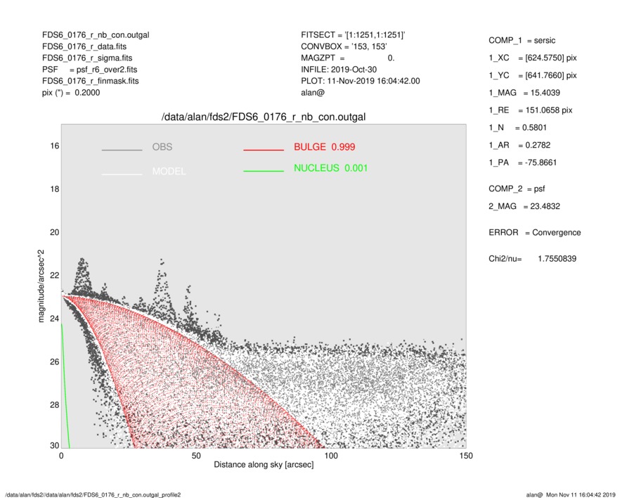Click the 1_XC = [624.5750] pix value
Image resolution: width=622 pixels, height=498 pixels.
point(532,58)
